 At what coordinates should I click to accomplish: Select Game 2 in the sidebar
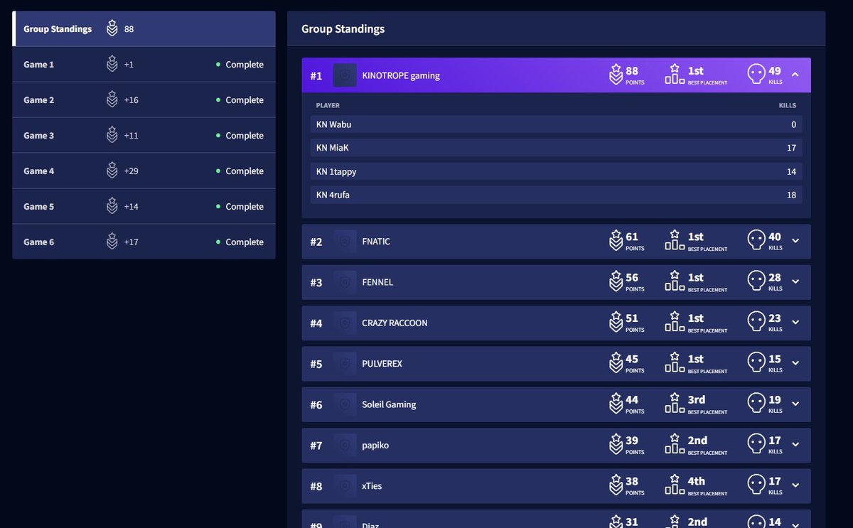tap(144, 100)
